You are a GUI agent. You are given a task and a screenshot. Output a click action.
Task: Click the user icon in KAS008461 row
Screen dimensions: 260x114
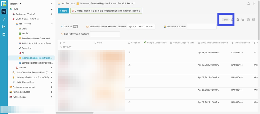(x=129, y=90)
